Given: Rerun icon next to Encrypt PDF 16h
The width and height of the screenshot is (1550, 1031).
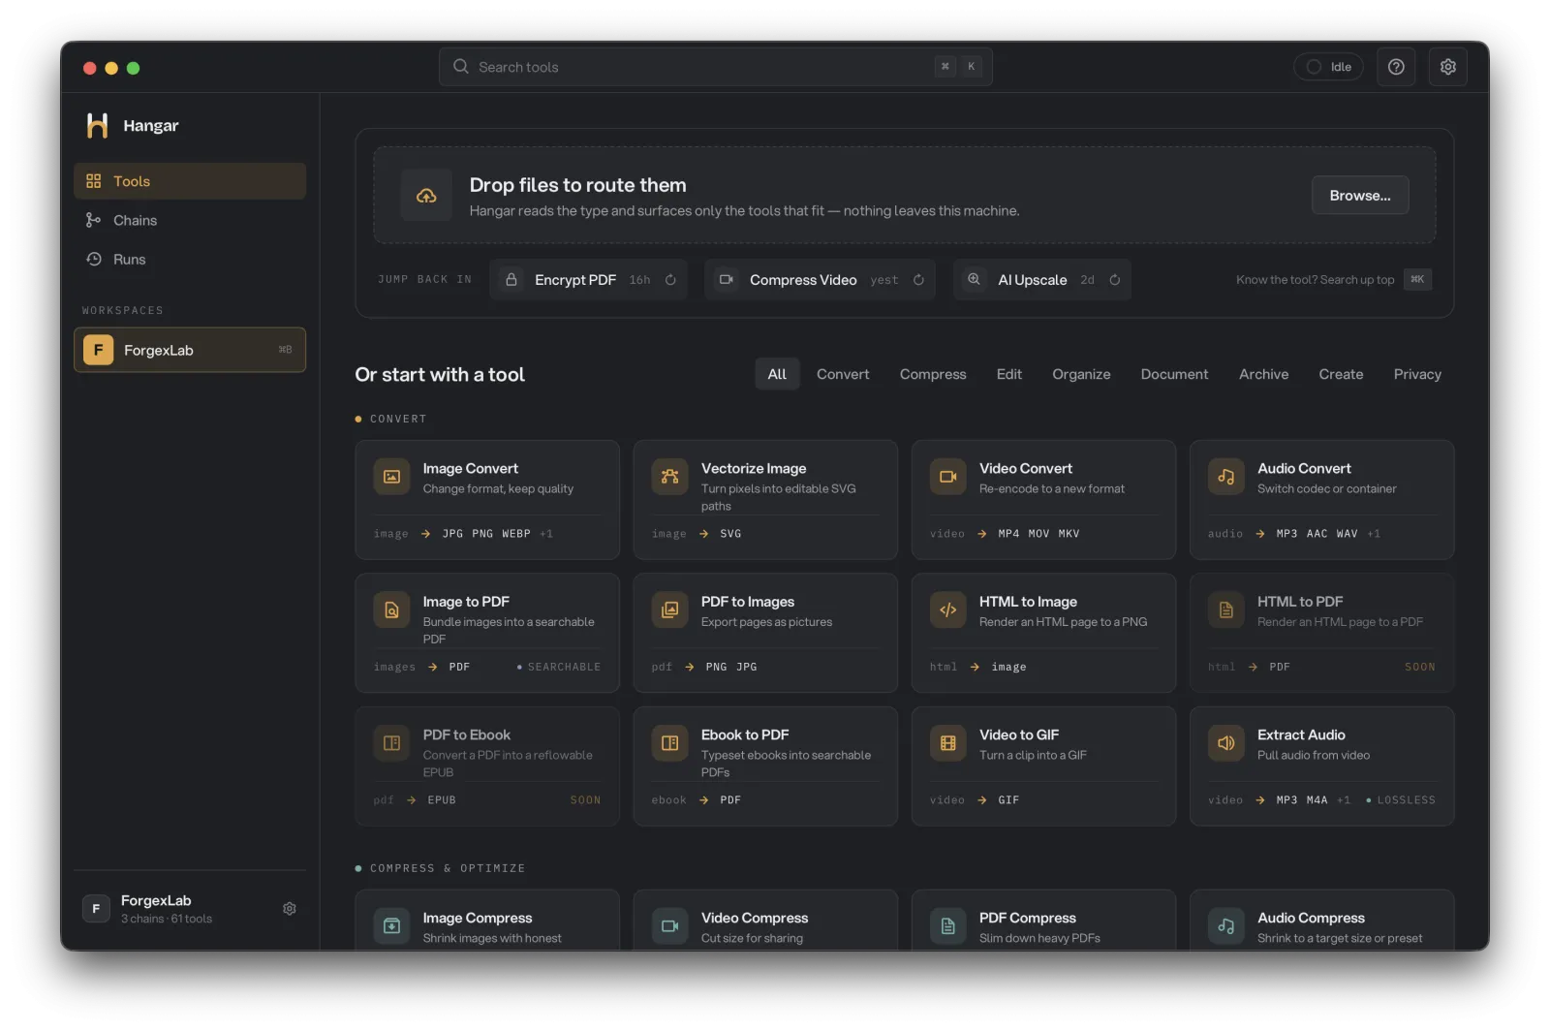Looking at the screenshot, I should (x=670, y=280).
